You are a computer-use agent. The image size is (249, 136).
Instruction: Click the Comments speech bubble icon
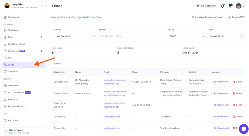5,72
